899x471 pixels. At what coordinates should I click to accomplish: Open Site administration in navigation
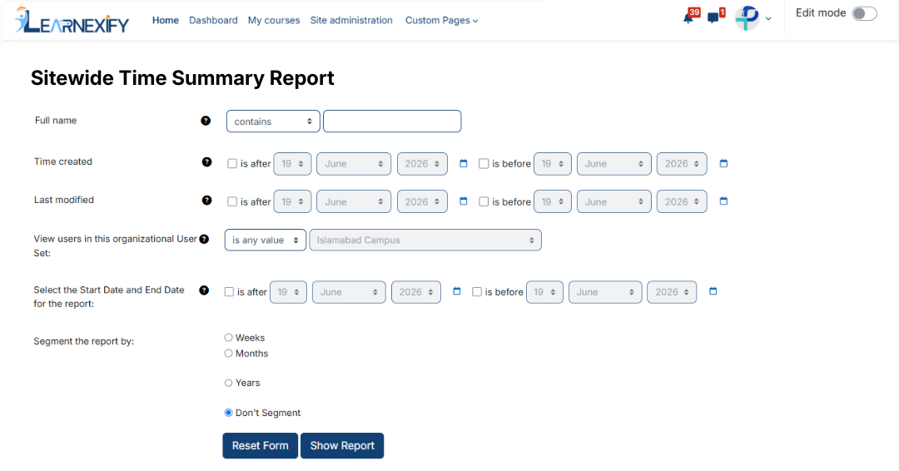click(351, 20)
